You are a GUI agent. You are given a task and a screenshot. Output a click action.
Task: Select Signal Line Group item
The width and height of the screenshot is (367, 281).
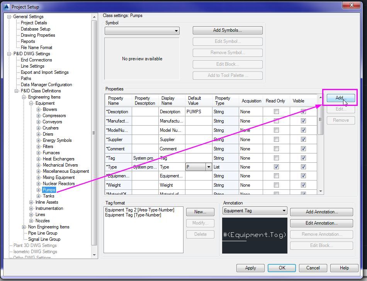click(x=44, y=239)
